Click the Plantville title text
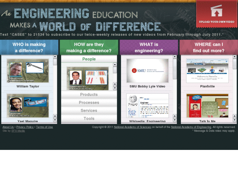The height and width of the screenshot is (178, 238). [x=207, y=86]
